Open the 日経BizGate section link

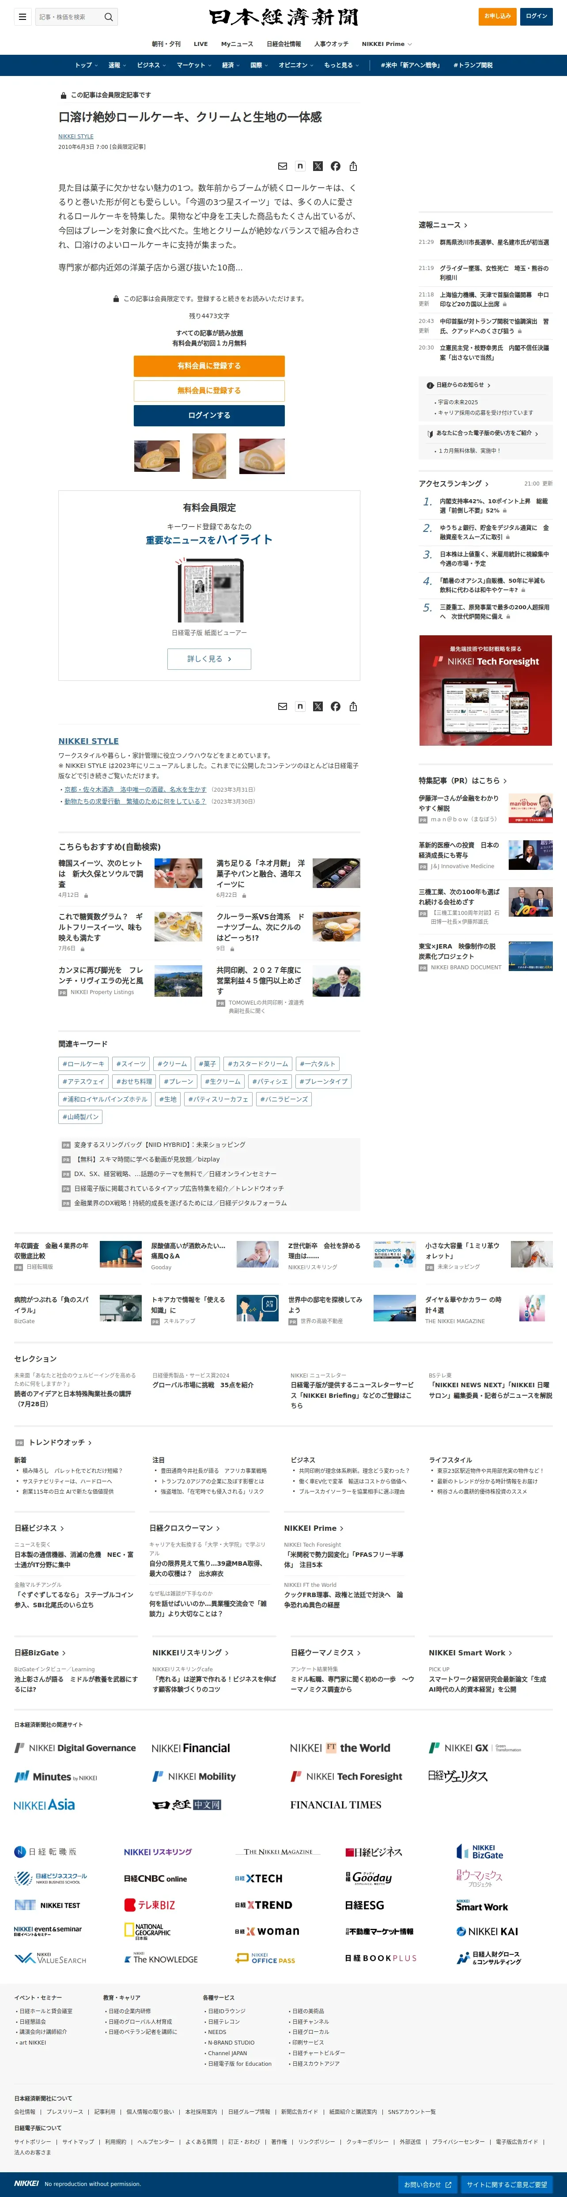(39, 1652)
